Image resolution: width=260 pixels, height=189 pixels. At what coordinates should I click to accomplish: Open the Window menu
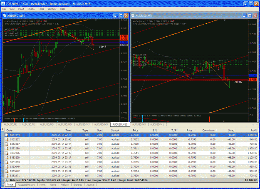52,9
